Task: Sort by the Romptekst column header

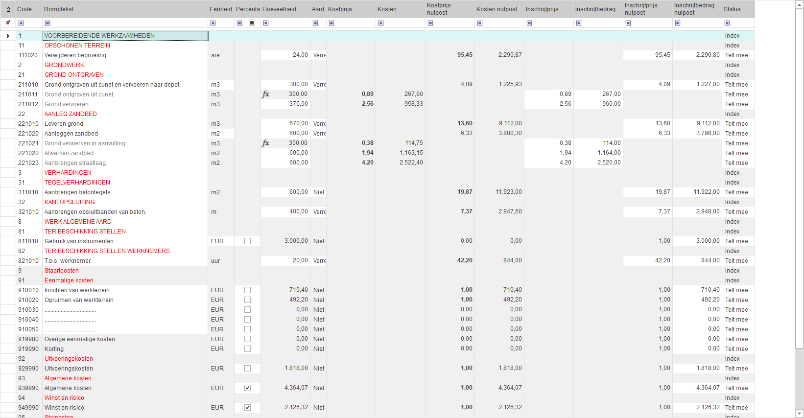Action: click(x=125, y=9)
